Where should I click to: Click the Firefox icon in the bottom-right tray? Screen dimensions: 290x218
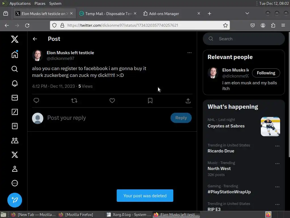coord(268,215)
